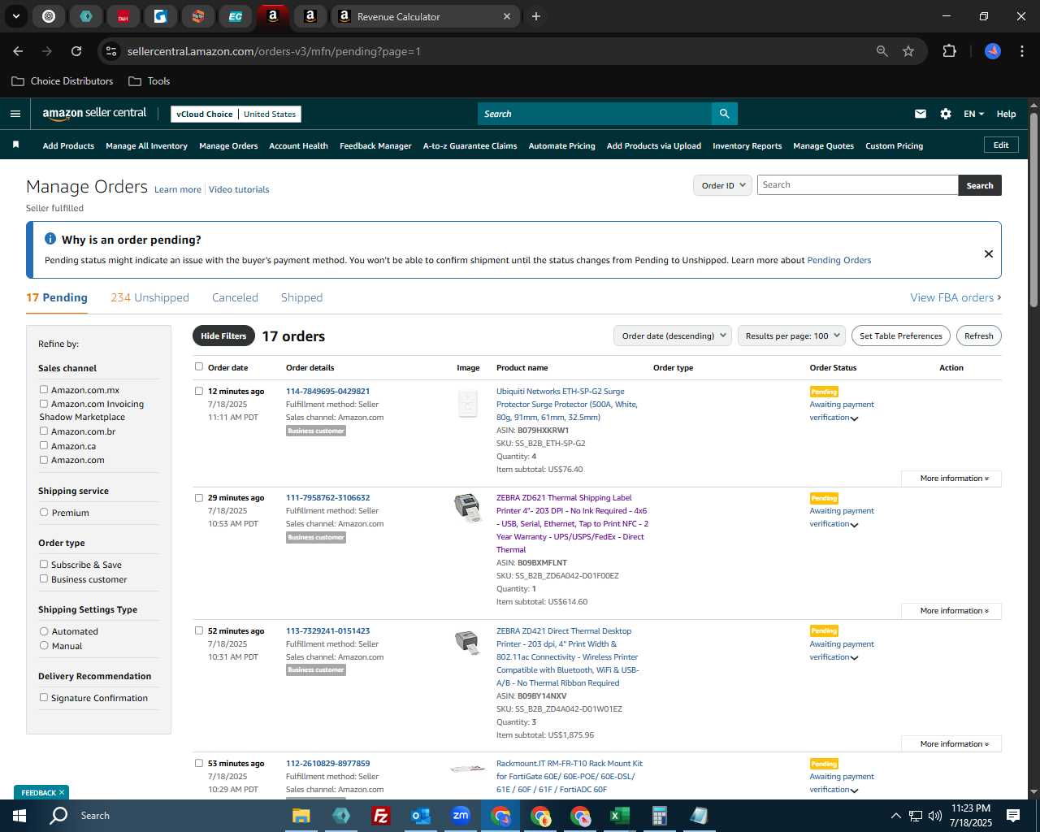Screen dimensions: 1040x832
Task: Check the Amazon.com.br sales channel filter
Action: point(44,431)
